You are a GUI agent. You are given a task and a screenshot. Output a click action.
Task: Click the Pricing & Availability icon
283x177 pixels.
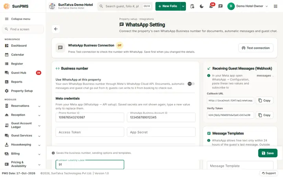(7, 164)
